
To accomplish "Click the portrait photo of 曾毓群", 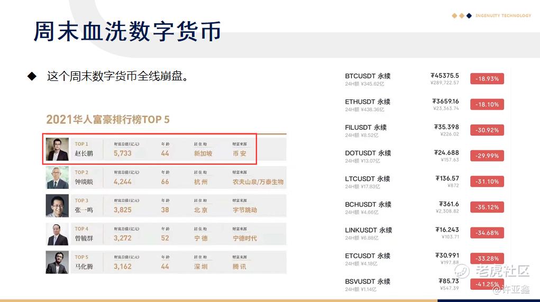I will point(57,234).
